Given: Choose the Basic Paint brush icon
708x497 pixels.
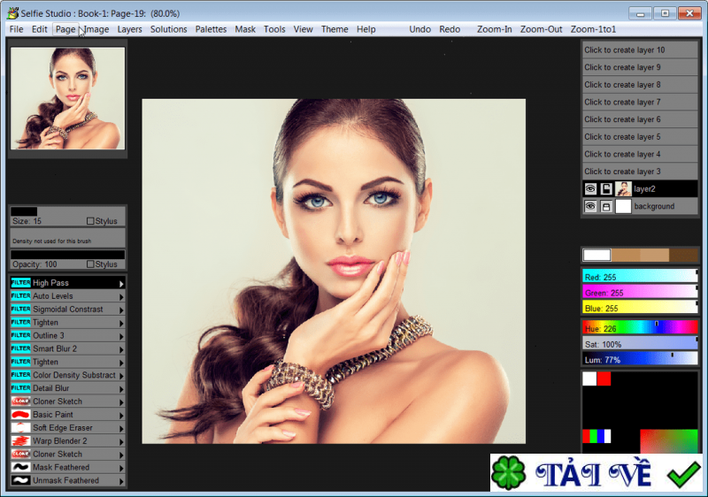Looking at the screenshot, I should pyautogui.click(x=20, y=415).
